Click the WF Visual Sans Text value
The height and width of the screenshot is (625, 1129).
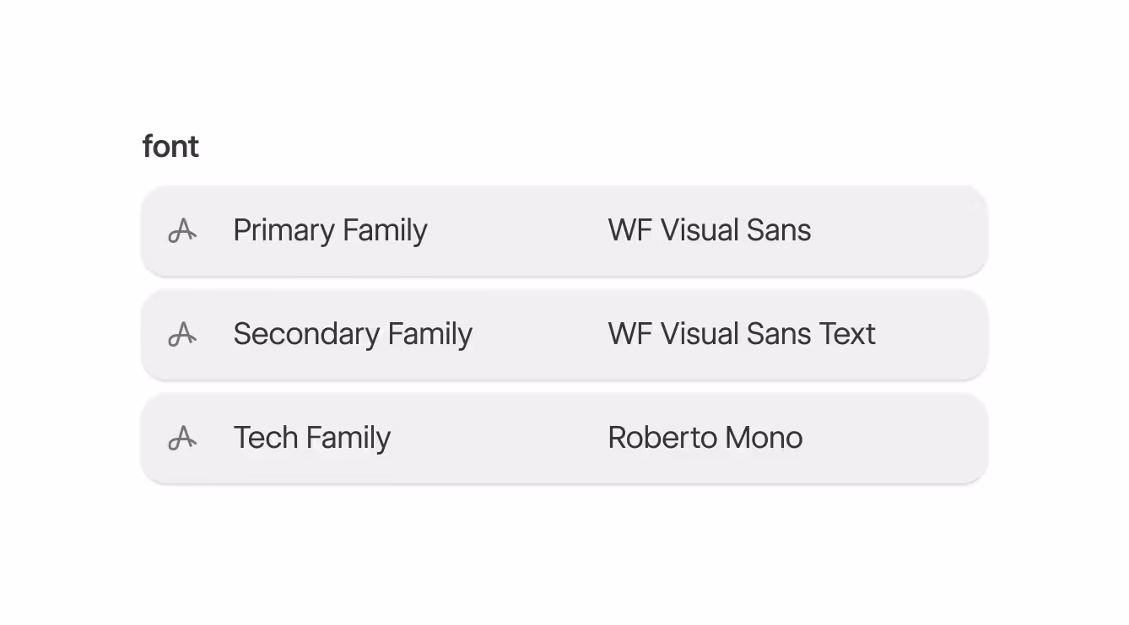[x=741, y=334]
